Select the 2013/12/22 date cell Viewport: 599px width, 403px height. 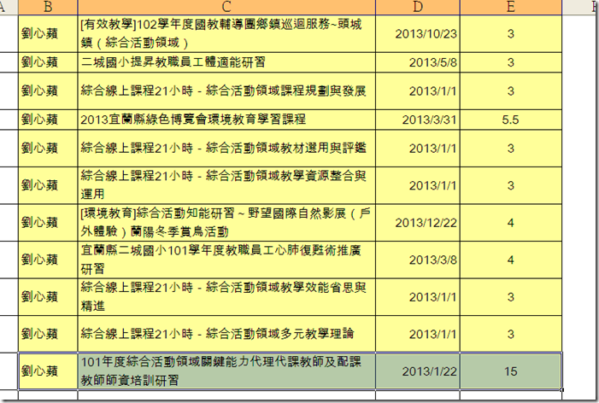tap(417, 222)
